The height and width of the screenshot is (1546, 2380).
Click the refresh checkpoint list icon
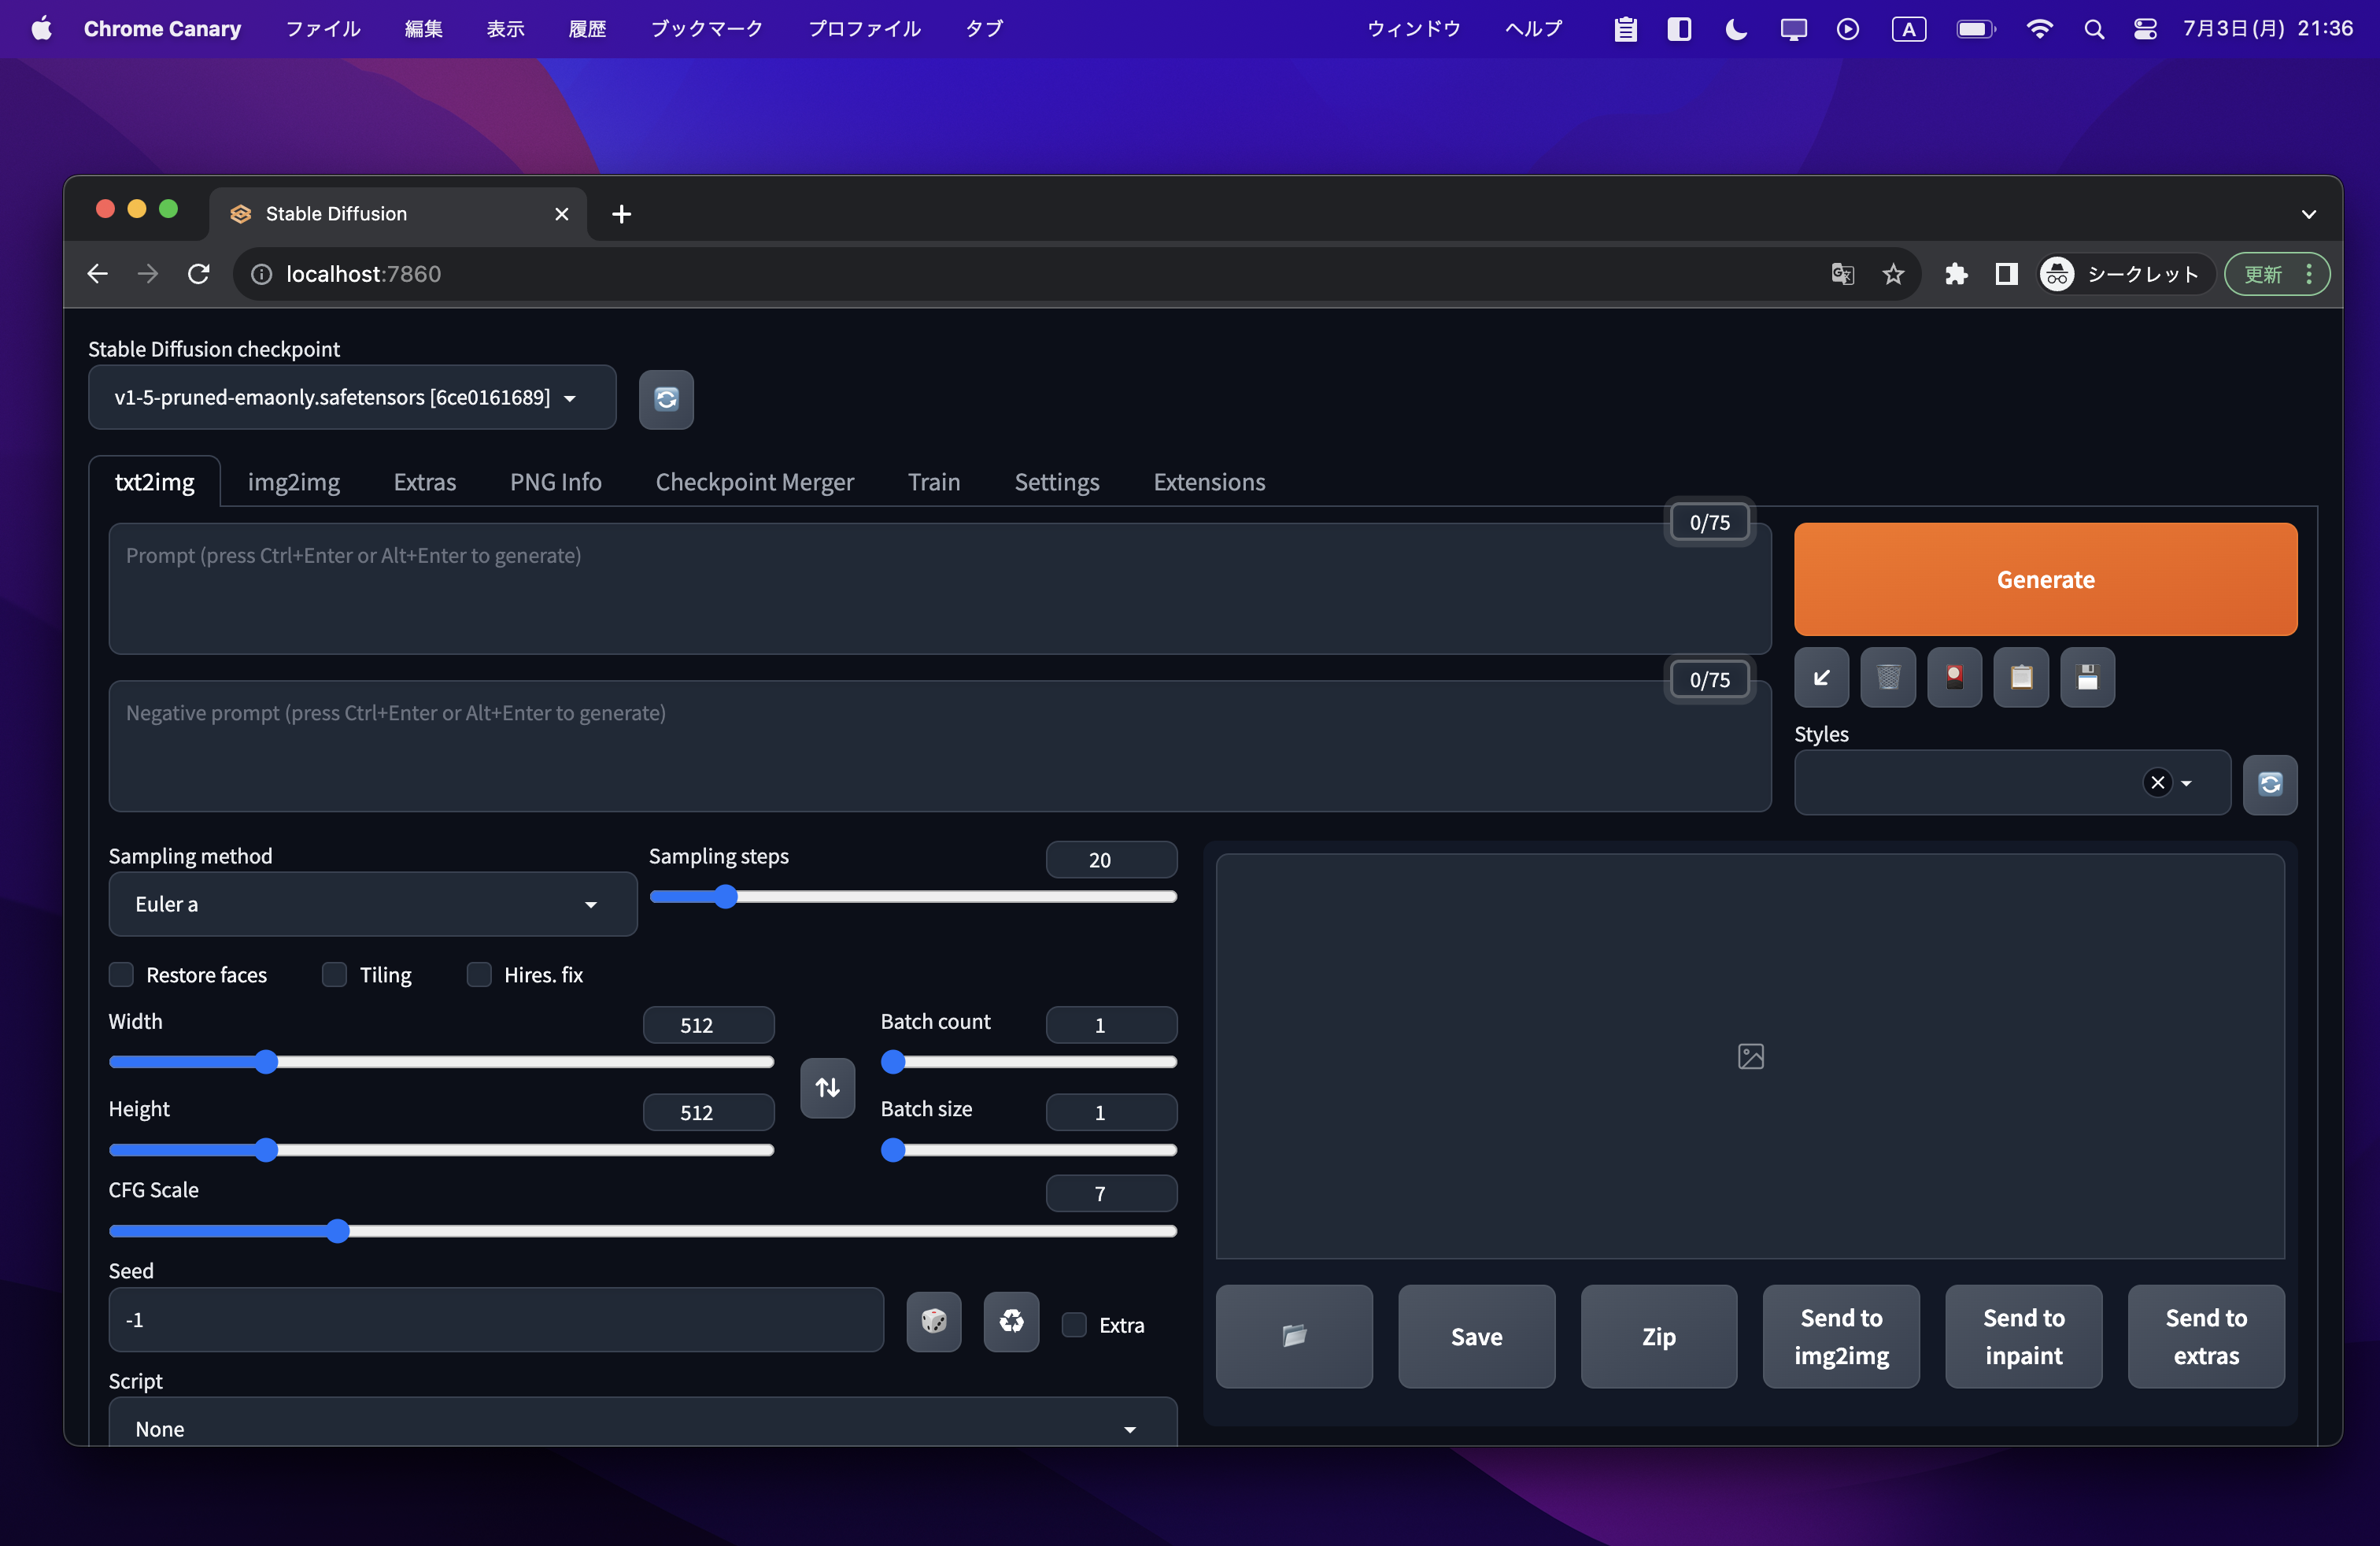click(666, 399)
